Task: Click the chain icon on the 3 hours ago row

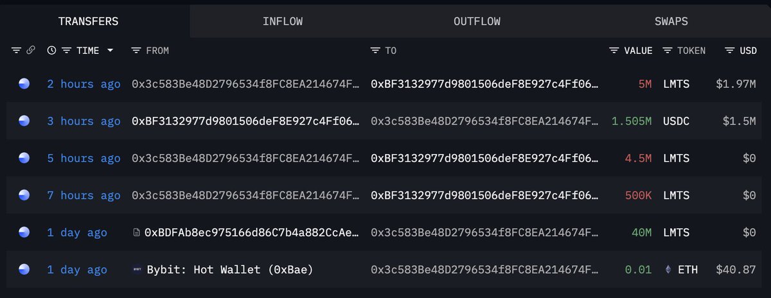Action: pyautogui.click(x=24, y=121)
